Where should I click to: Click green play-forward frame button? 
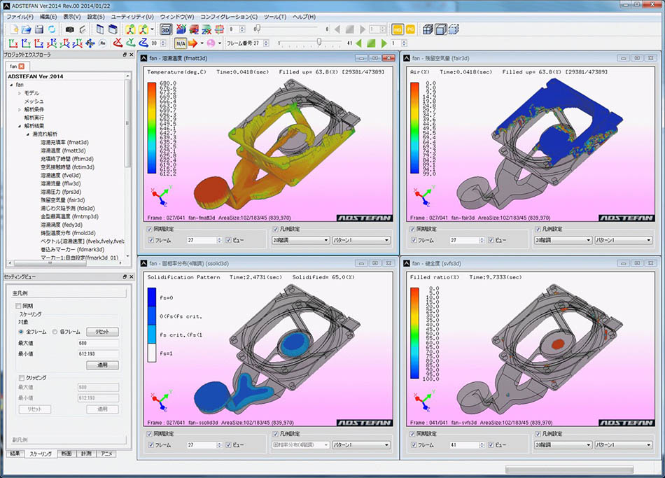coord(384,43)
